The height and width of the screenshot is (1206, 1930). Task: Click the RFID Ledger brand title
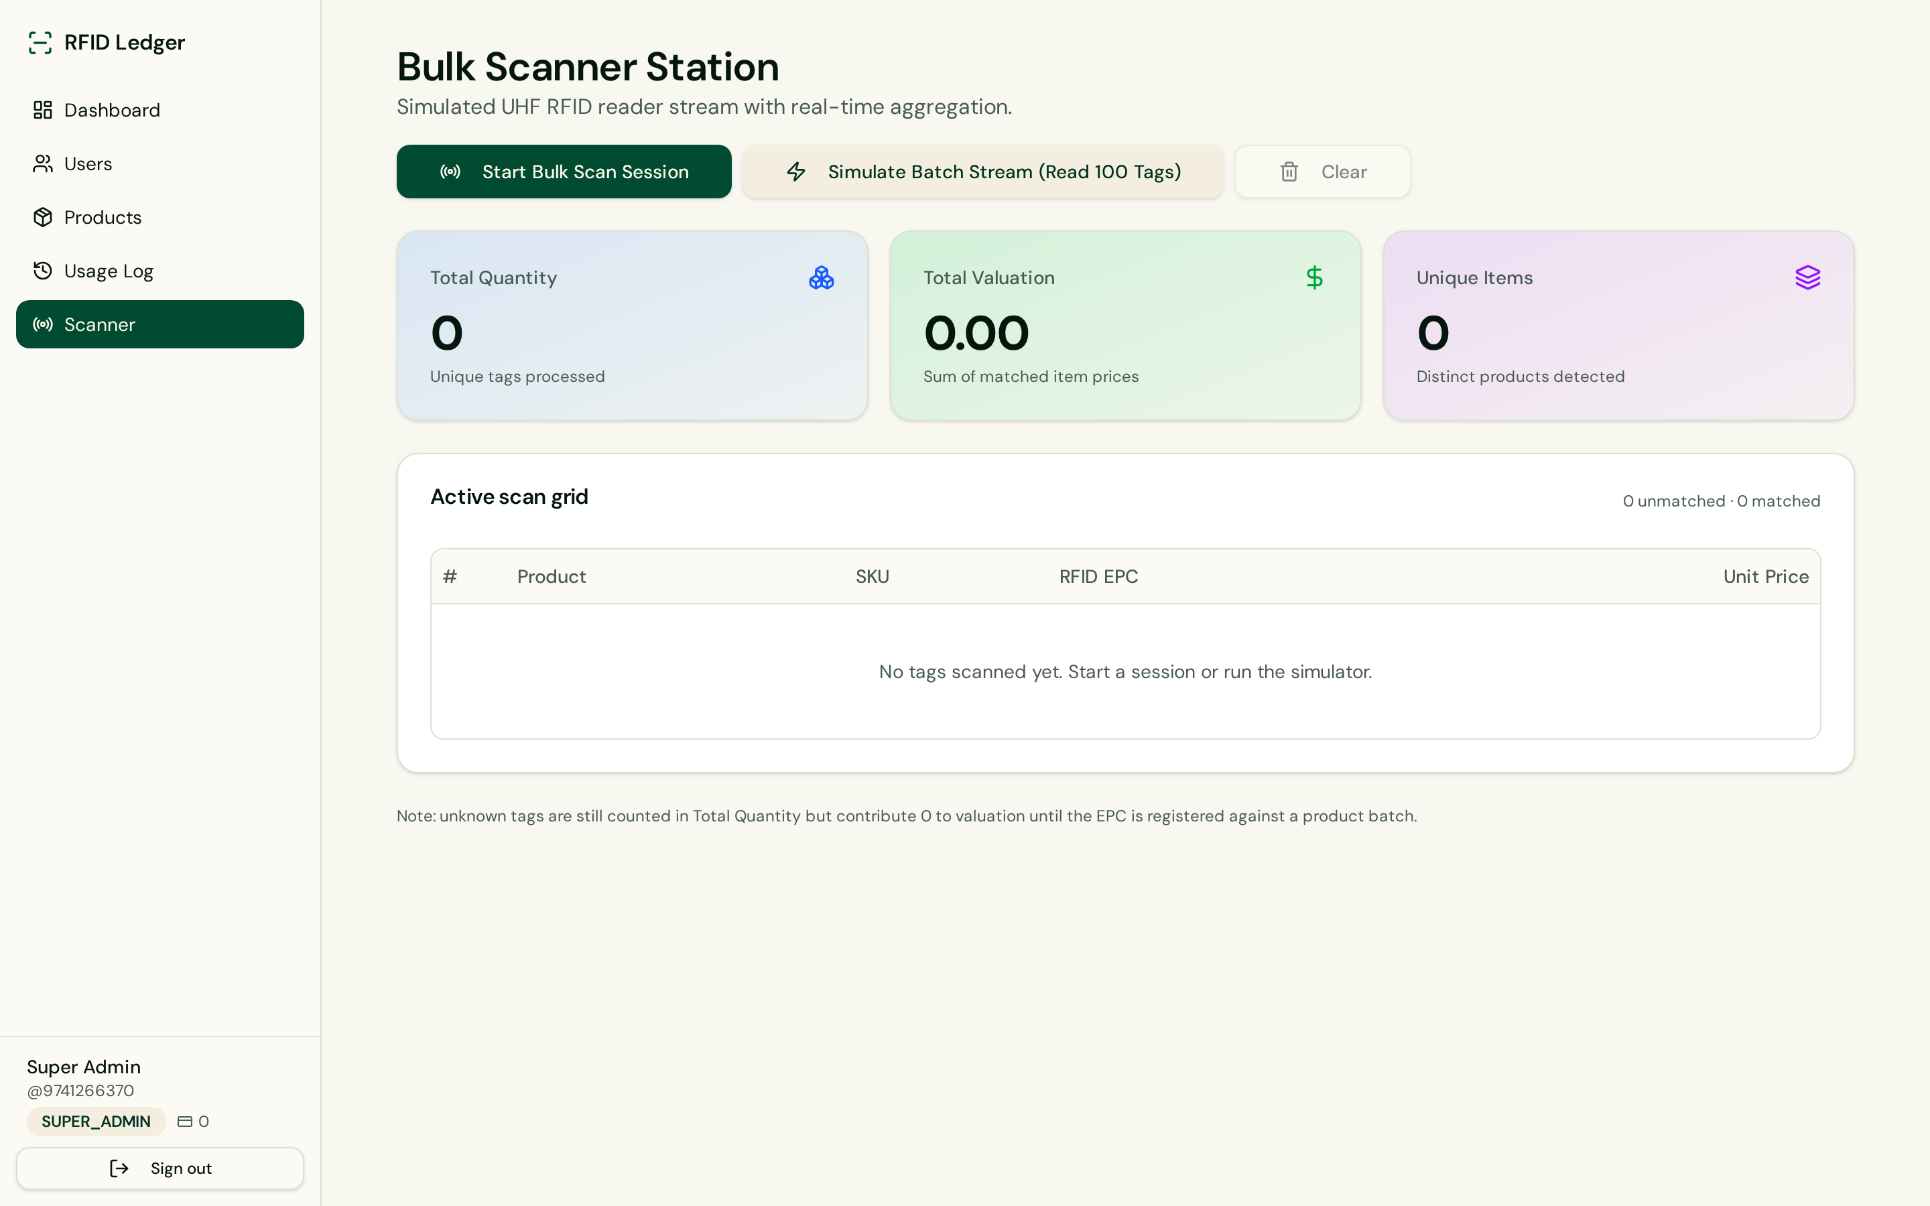click(x=125, y=42)
